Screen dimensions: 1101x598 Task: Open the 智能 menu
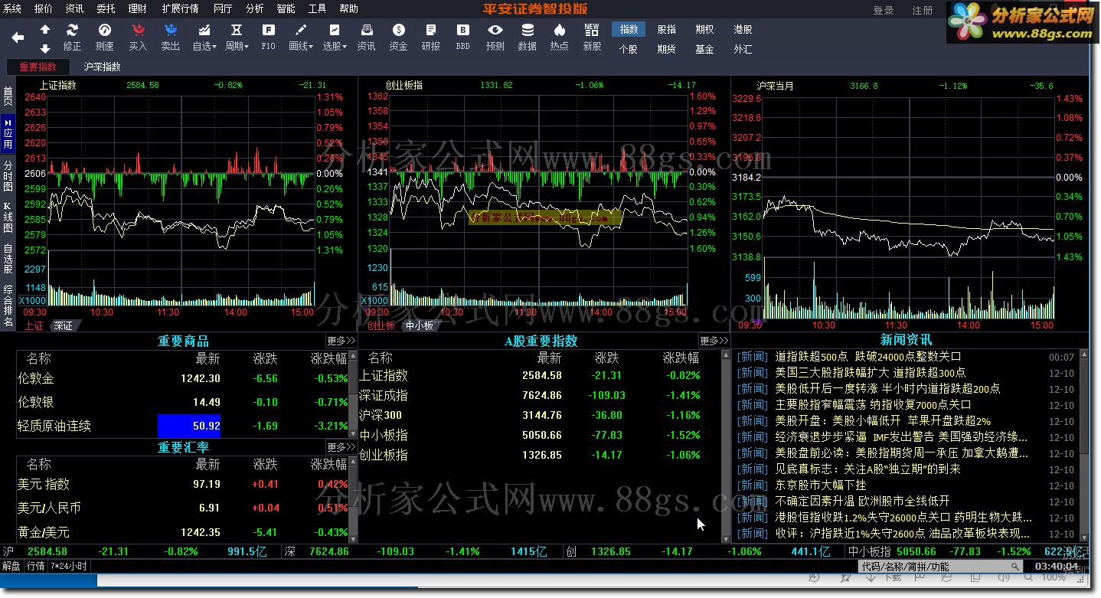pos(286,8)
